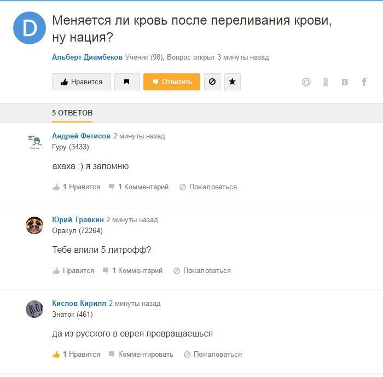Click Комментировать under Кислов Кирилл's answer
383x377 pixels.
click(141, 354)
